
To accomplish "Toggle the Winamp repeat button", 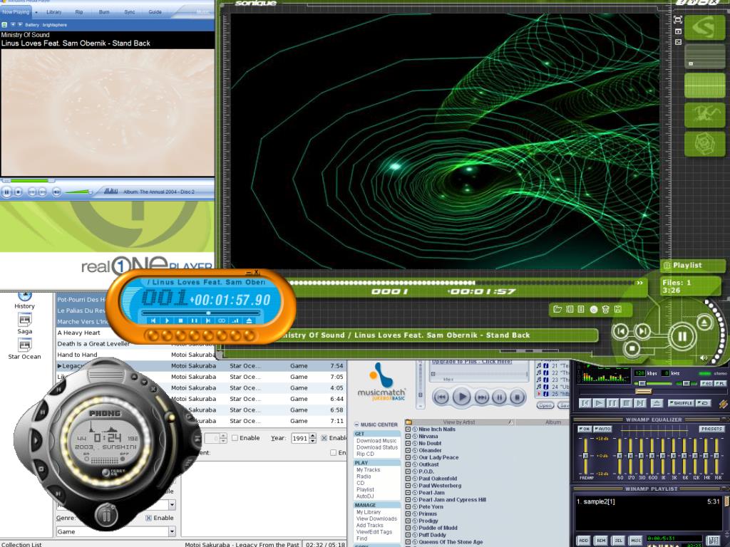I will tap(703, 403).
